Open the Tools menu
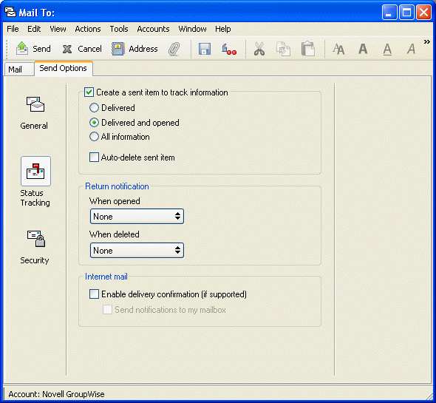436x403 pixels. click(x=119, y=29)
